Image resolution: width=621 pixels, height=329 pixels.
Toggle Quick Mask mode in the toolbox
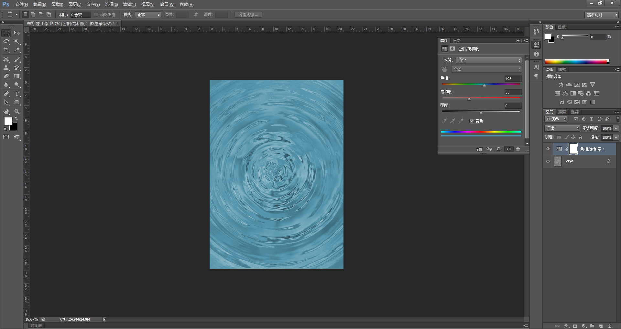pos(6,137)
